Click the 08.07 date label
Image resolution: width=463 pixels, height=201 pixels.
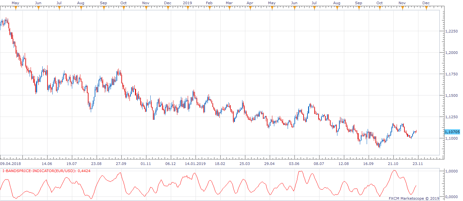319,164
